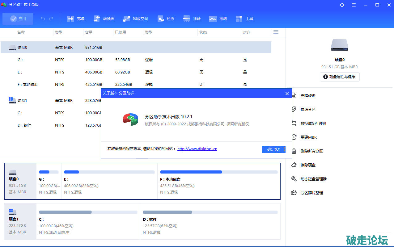Select the Free up space (释放空间) icon
The height and width of the screenshot is (247, 394).
coord(127,19)
